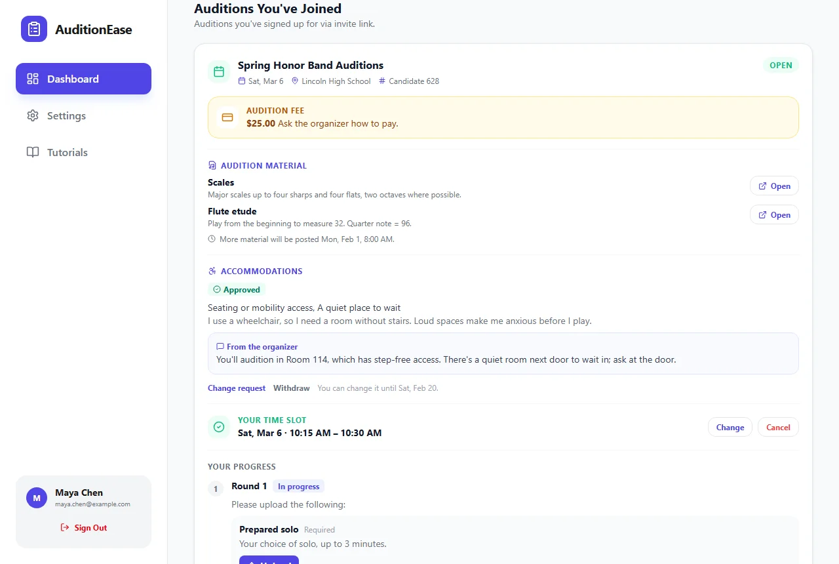Click the Auditions You've Joined heading
The width and height of the screenshot is (839, 564).
[x=267, y=9]
